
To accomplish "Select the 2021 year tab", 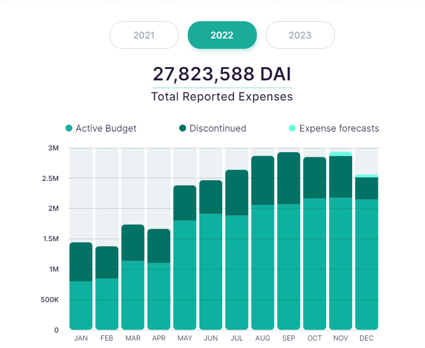I will 144,35.
